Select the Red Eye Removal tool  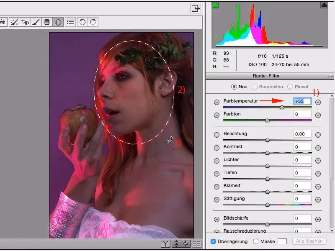point(25,22)
